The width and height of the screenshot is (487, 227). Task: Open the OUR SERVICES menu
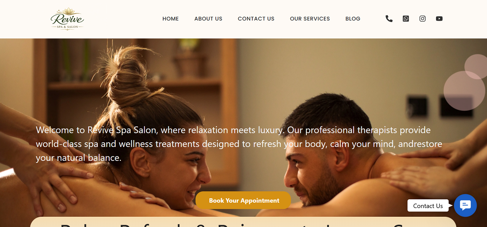pyautogui.click(x=310, y=19)
